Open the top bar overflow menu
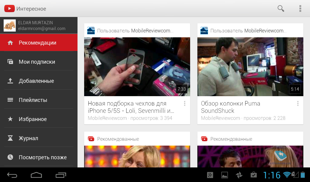 (300, 8)
